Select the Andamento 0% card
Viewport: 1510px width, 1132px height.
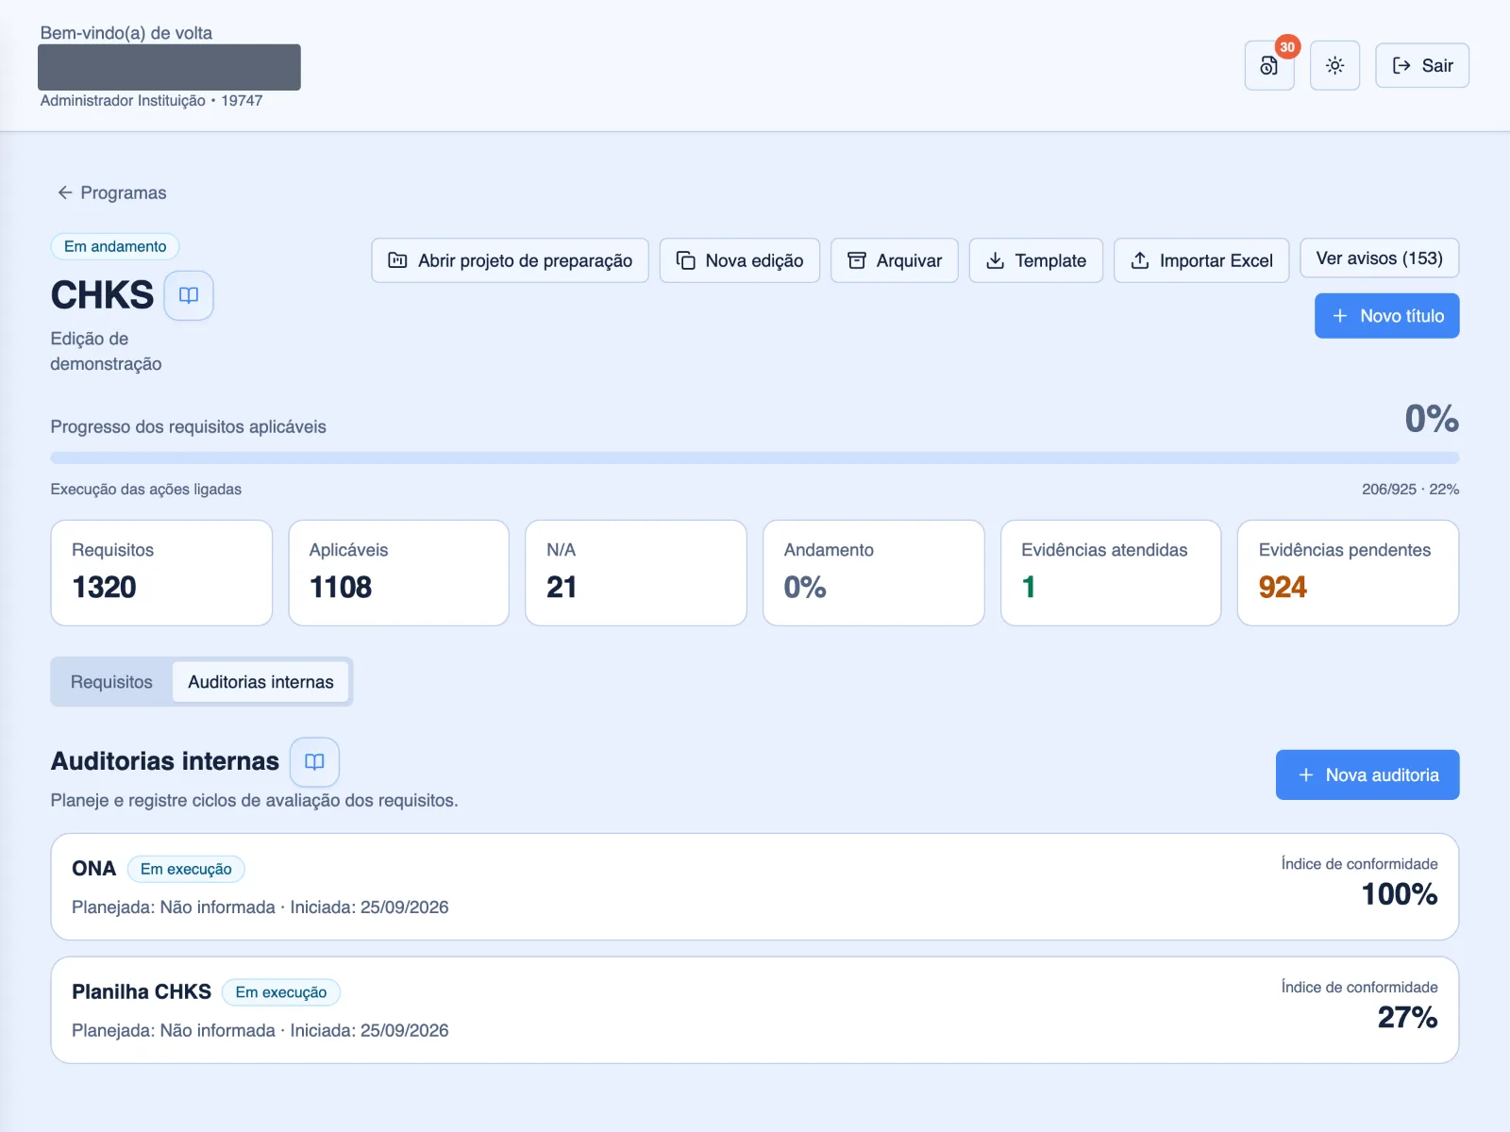click(874, 573)
